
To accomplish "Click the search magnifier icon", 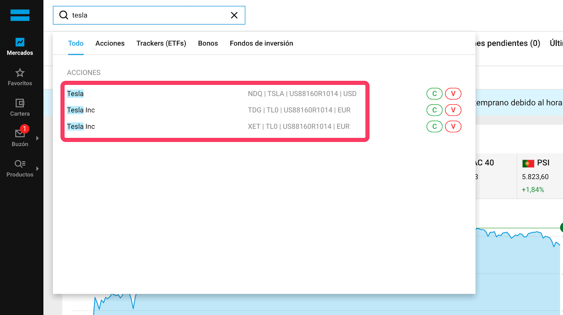I will [64, 15].
